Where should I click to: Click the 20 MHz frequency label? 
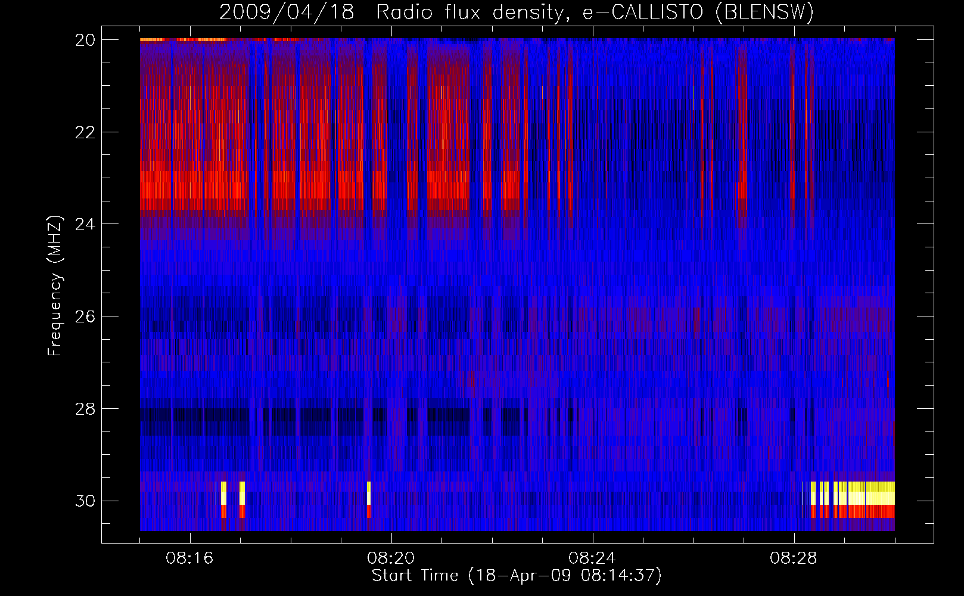coord(85,40)
